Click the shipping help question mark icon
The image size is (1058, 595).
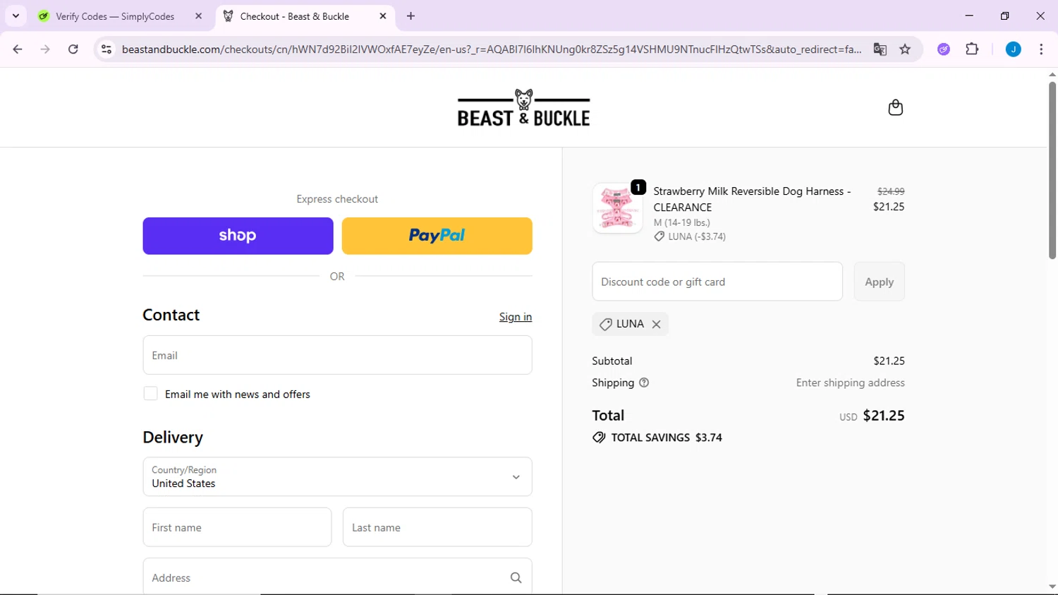click(644, 383)
